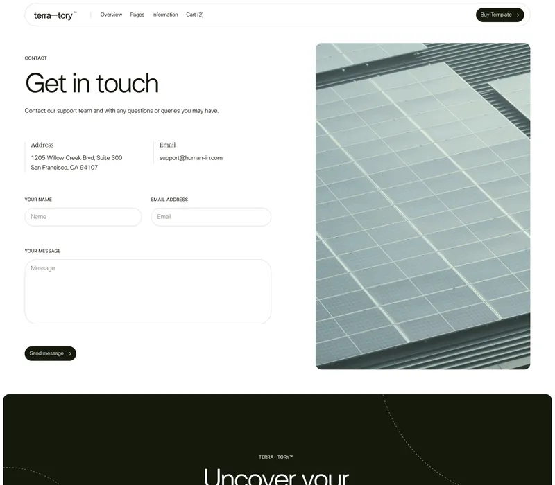
Task: Open the Information nav menu
Action: (165, 15)
